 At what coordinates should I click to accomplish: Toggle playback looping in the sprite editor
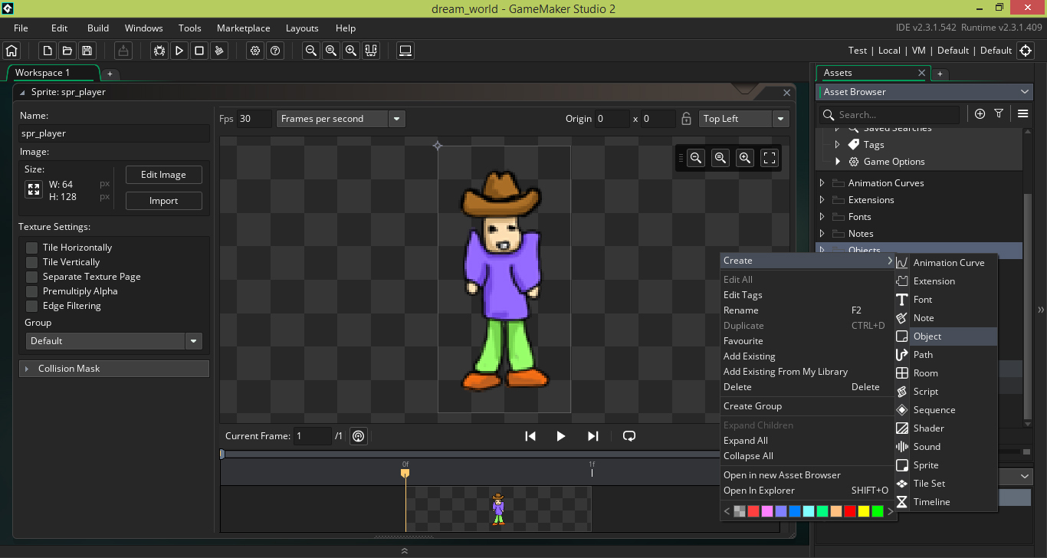[629, 436]
